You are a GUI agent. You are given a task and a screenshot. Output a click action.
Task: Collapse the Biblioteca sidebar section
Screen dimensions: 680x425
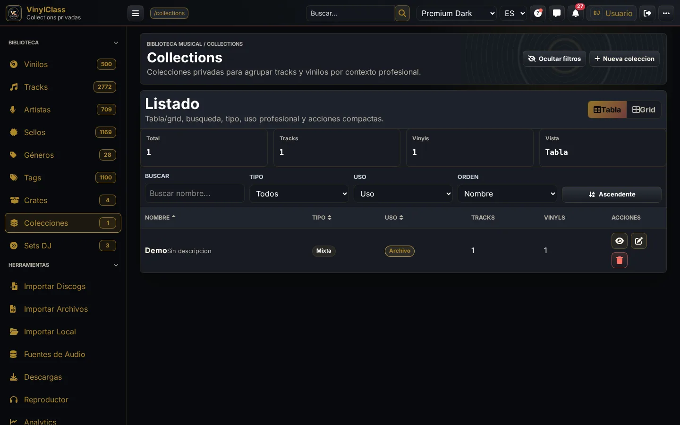click(x=63, y=42)
